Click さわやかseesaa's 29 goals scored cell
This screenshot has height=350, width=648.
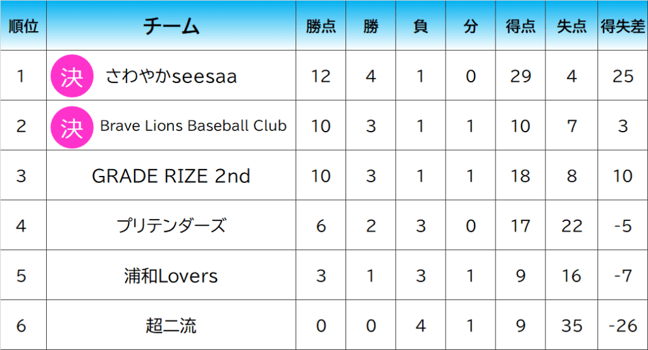(520, 76)
